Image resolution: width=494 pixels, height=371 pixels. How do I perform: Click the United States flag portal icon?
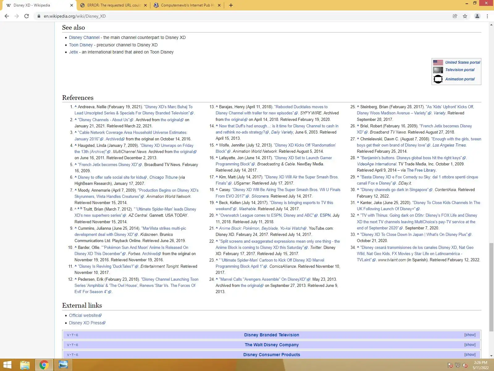pos(438,62)
